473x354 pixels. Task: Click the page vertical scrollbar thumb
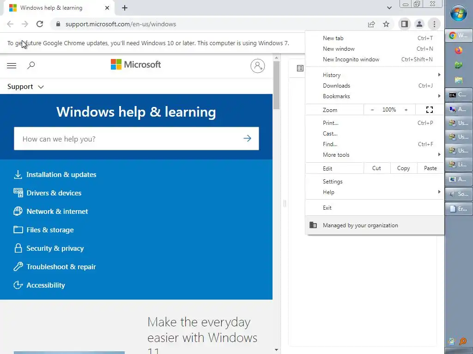(x=276, y=85)
